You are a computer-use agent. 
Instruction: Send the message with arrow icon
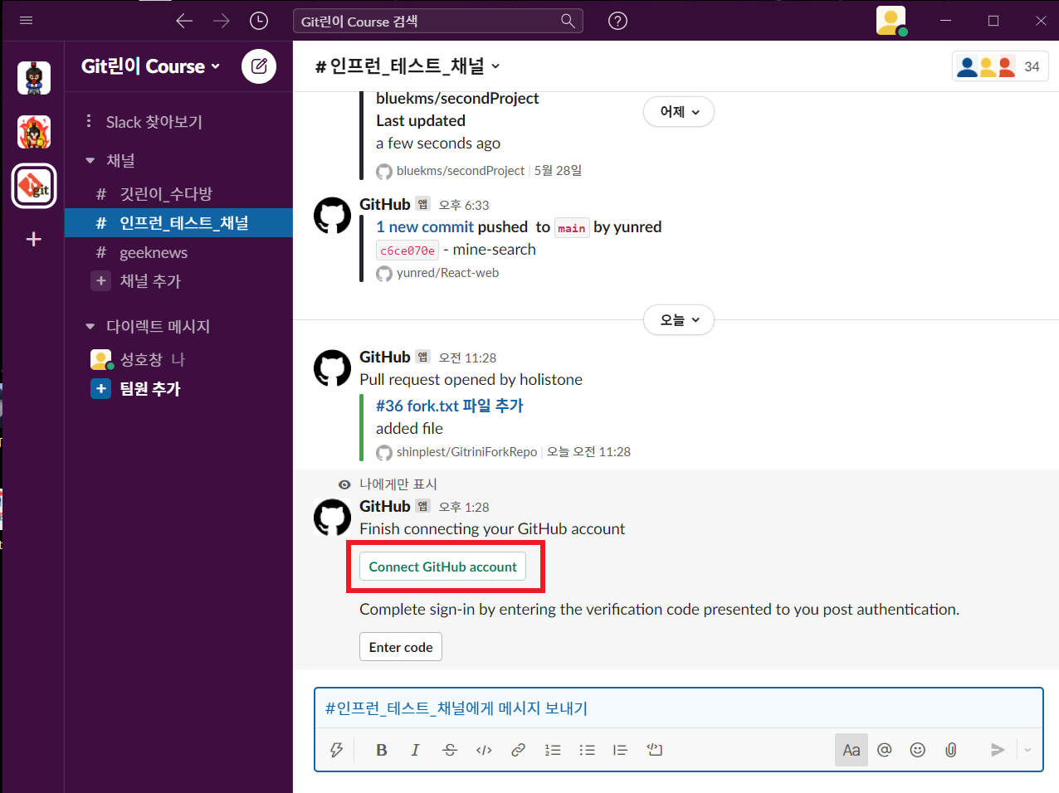998,750
